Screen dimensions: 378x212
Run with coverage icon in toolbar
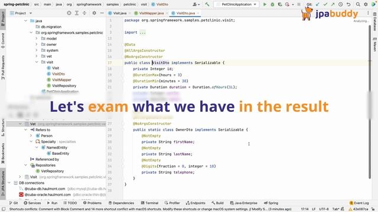(x=280, y=4)
